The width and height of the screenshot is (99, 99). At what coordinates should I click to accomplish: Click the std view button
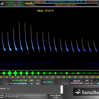(48, 82)
